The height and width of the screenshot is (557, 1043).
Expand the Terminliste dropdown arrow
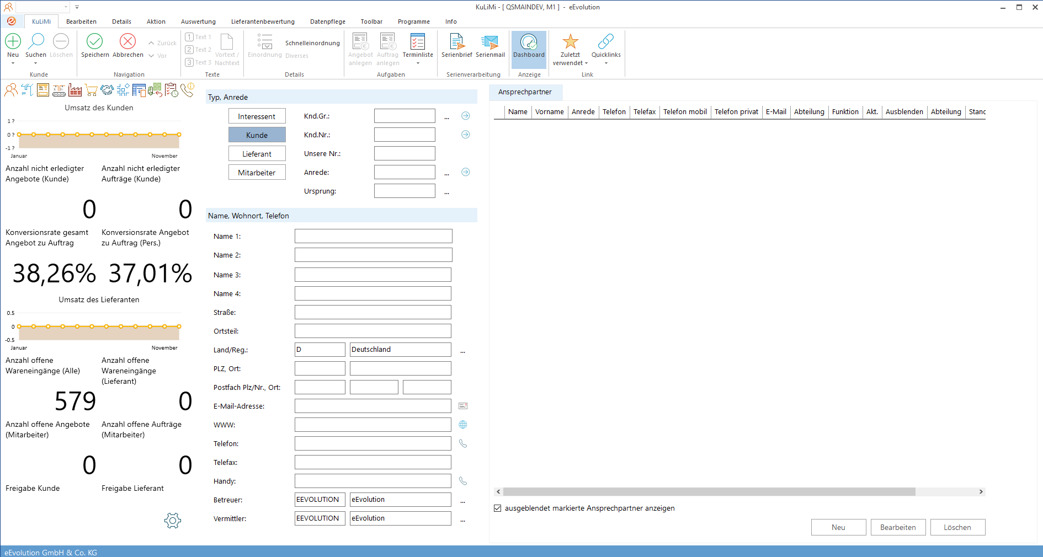coord(418,63)
